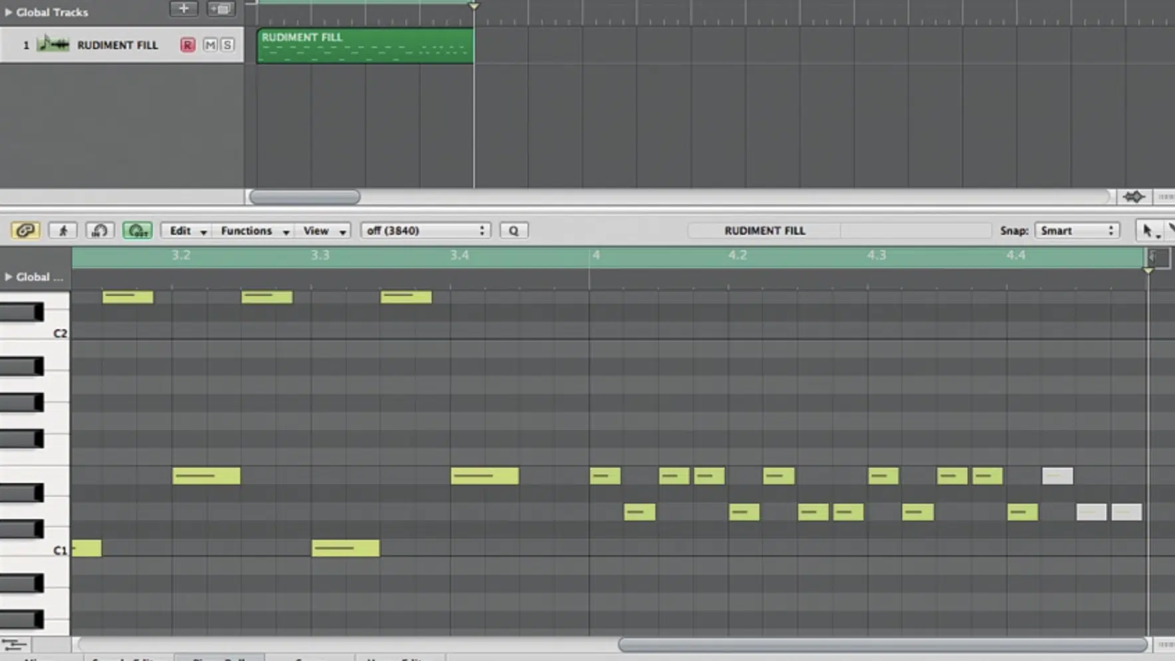Toggle the Catch playhead running-man button

click(x=63, y=230)
